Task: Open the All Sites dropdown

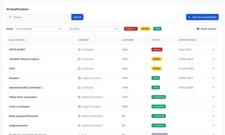Action: coord(94,29)
